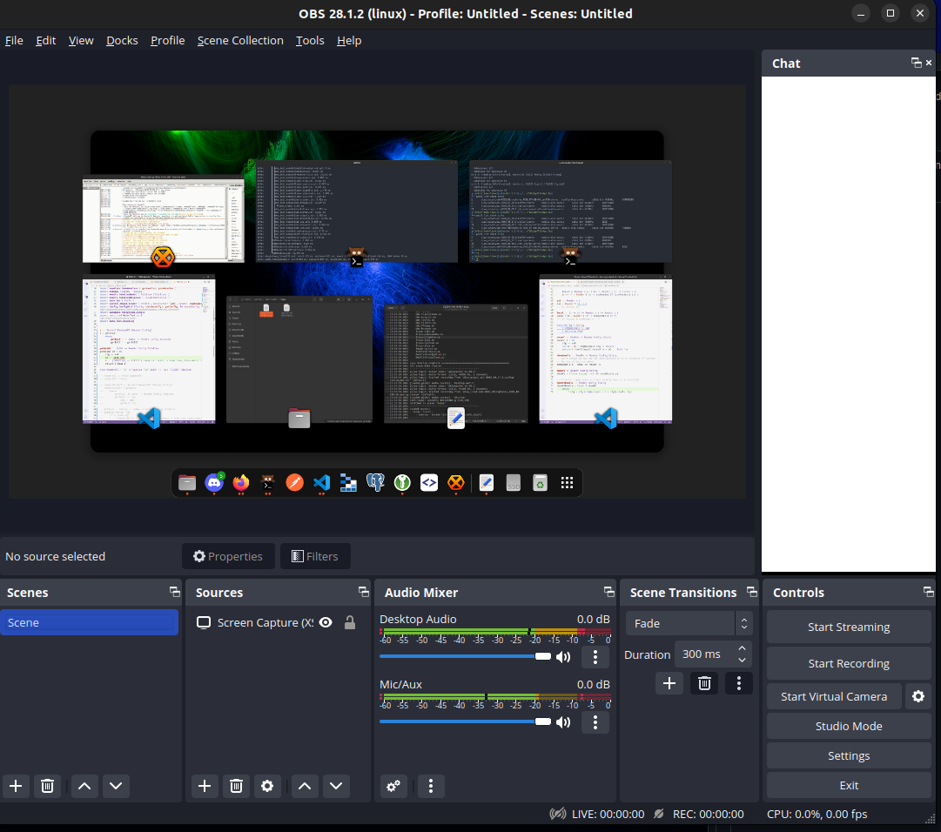Screen dimensions: 941x832
Task: Open OBS Settings from Controls panel
Action: tap(848, 755)
